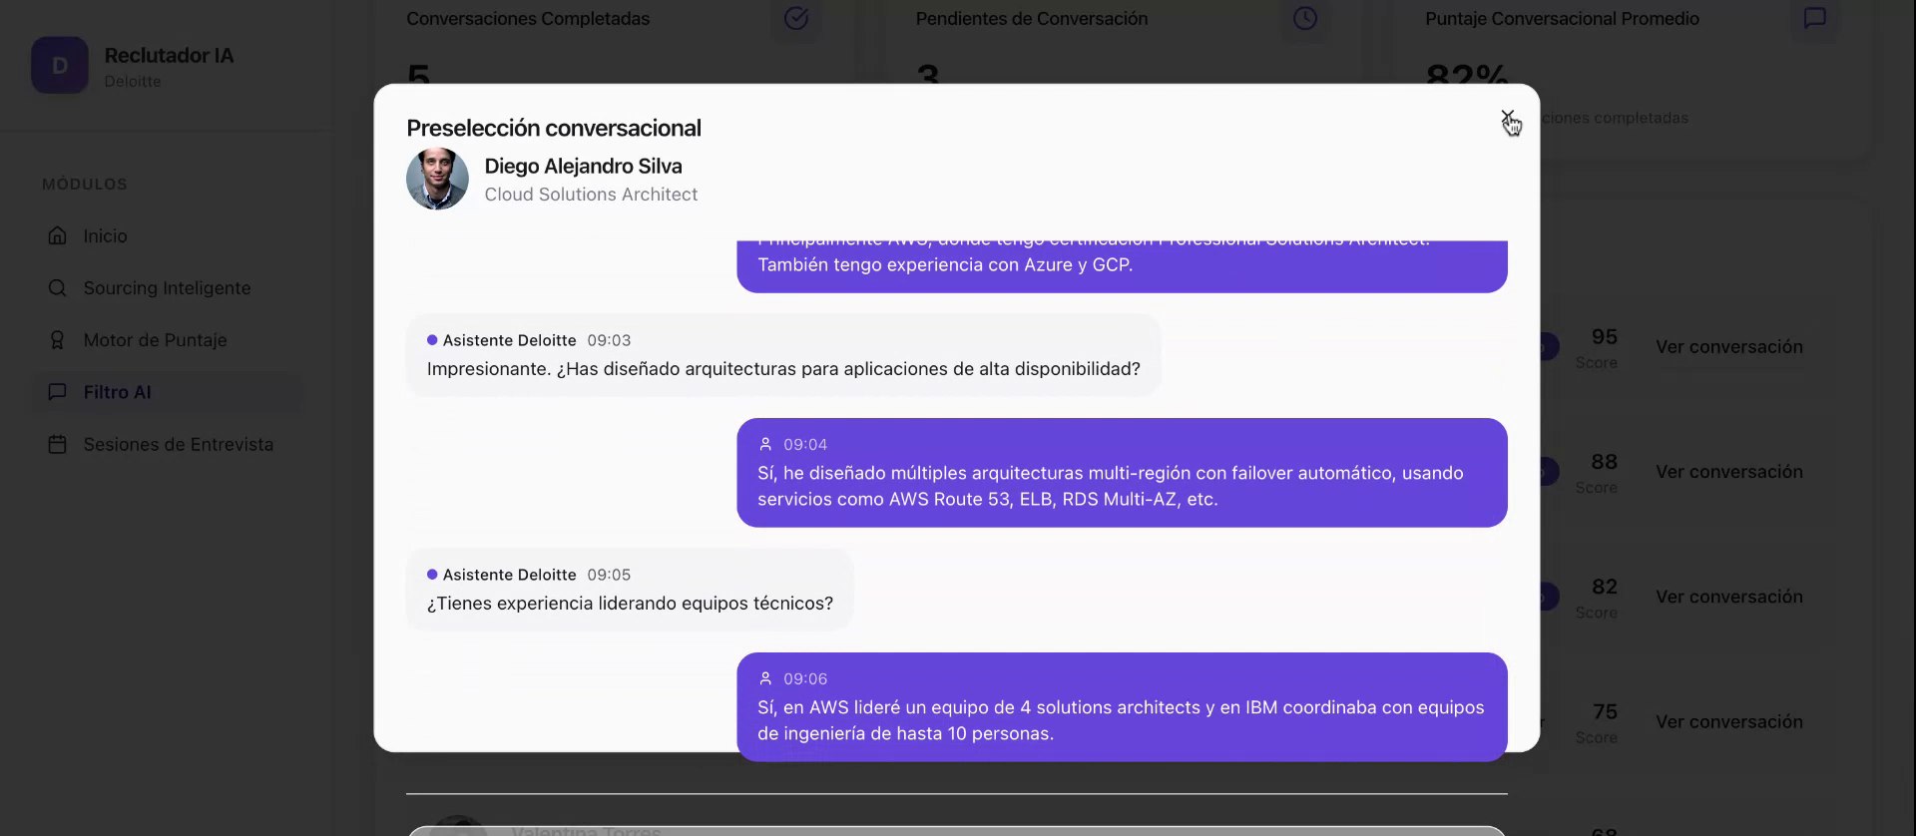Click the 09:06 timestamp
The height and width of the screenshot is (836, 1916).
(x=805, y=679)
